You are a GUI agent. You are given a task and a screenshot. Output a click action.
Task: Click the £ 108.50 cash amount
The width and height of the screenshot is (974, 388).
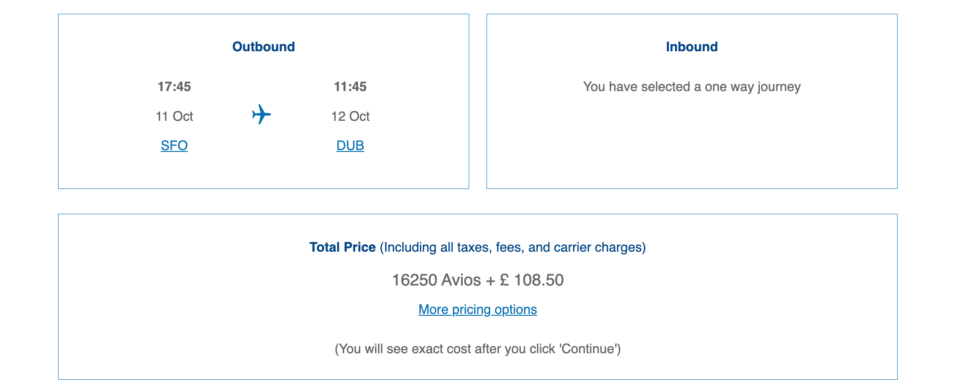pos(532,280)
